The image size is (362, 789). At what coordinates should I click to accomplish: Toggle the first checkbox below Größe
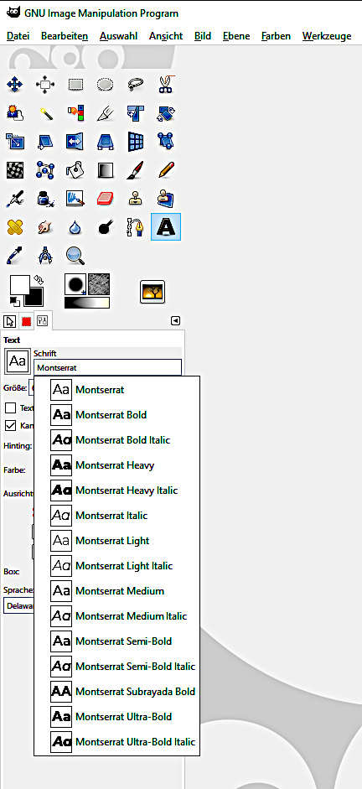pos(11,407)
